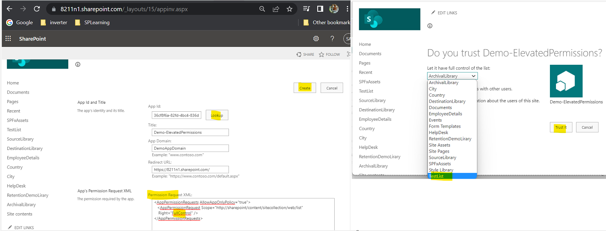Click the App Id input field
The height and width of the screenshot is (231, 606).
(x=176, y=115)
